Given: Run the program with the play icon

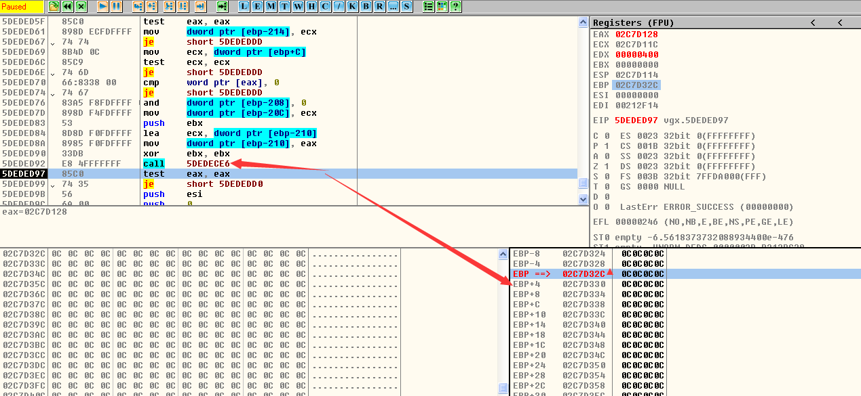Looking at the screenshot, I should (x=103, y=7).
